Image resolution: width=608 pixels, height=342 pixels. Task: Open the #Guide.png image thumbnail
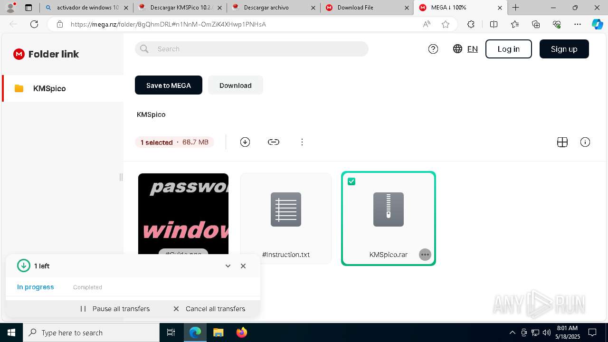(183, 214)
